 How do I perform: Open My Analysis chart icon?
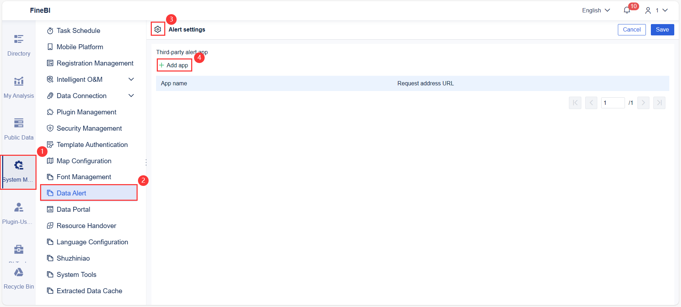[x=19, y=81]
